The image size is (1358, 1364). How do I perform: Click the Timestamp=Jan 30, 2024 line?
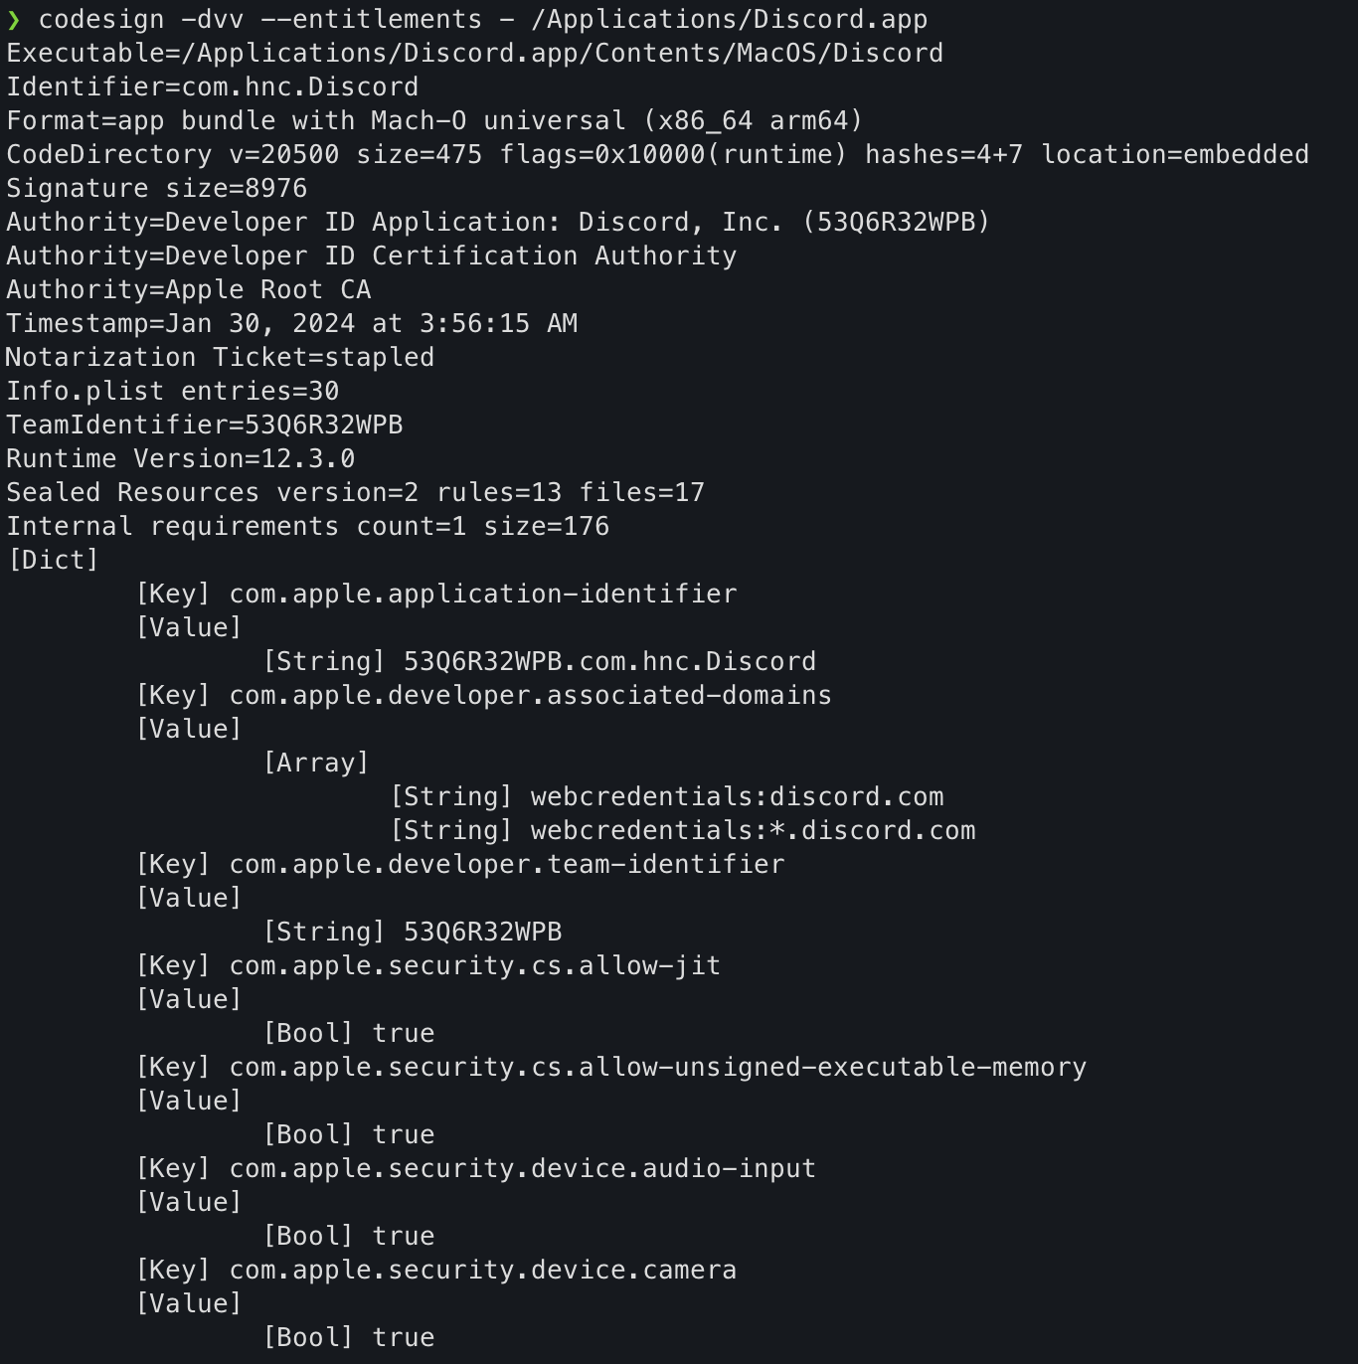291,324
